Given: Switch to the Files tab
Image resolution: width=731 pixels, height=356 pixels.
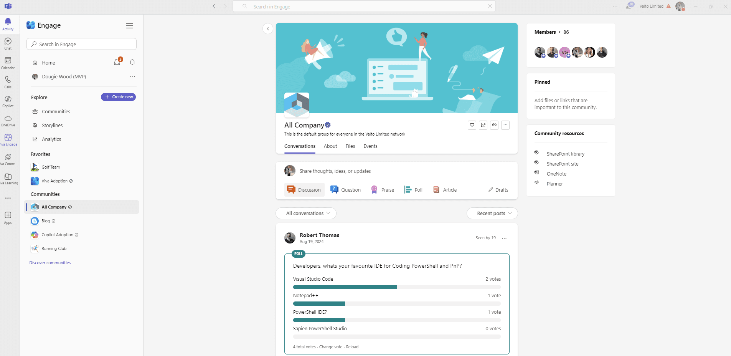Looking at the screenshot, I should (350, 146).
